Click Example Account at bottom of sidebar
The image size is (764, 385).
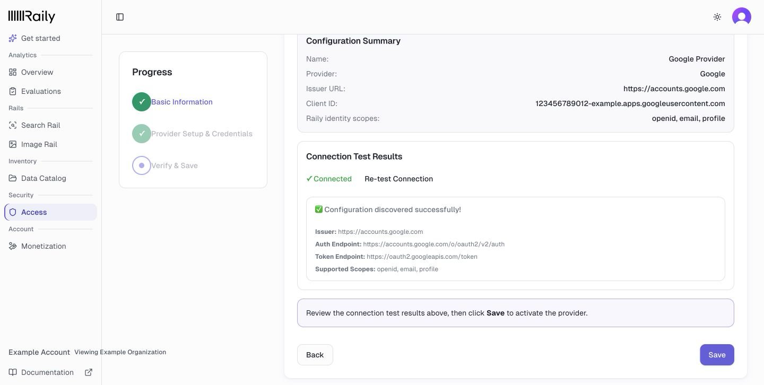click(39, 352)
